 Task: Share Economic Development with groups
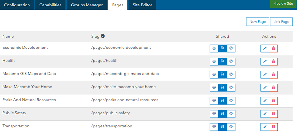(x=214, y=48)
